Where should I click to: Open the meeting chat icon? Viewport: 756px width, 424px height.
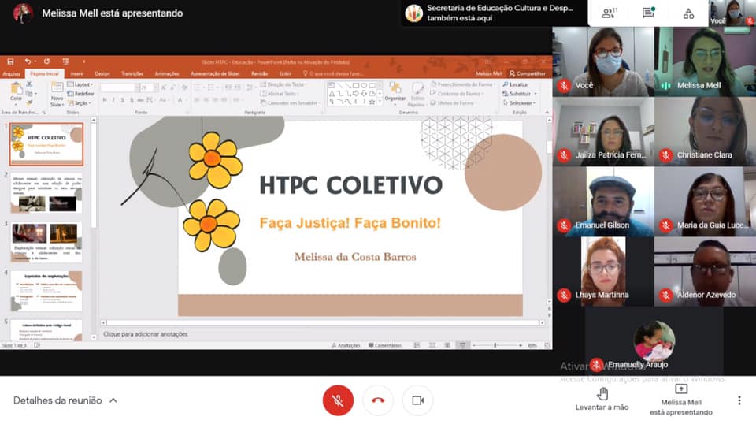[648, 13]
